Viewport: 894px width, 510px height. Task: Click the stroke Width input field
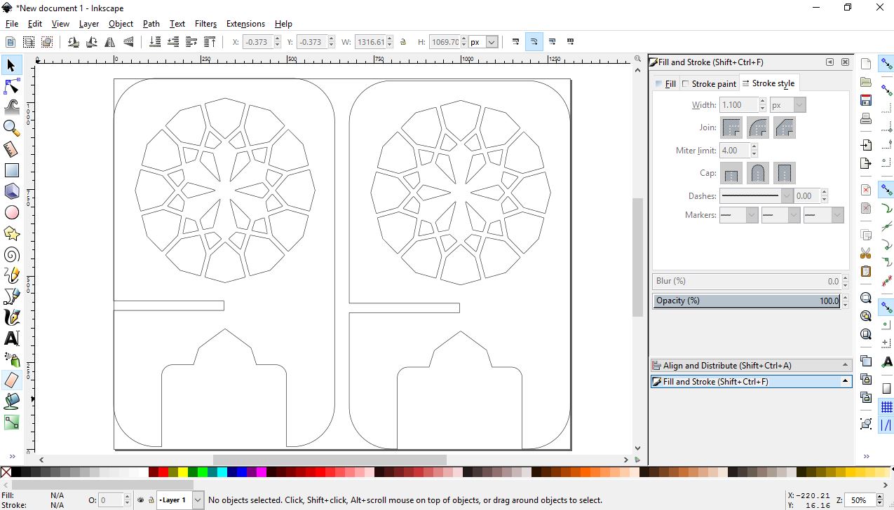(x=739, y=105)
